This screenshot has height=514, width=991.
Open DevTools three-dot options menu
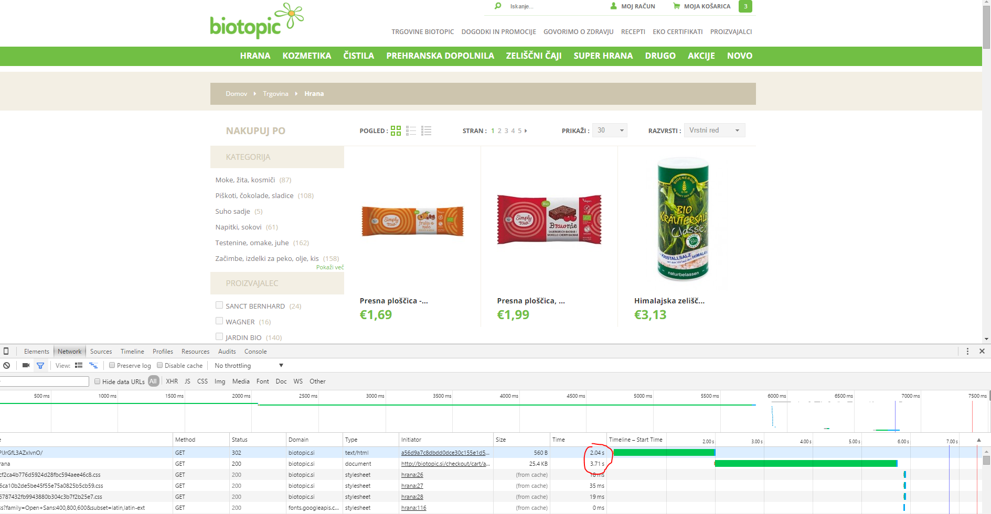[967, 351]
